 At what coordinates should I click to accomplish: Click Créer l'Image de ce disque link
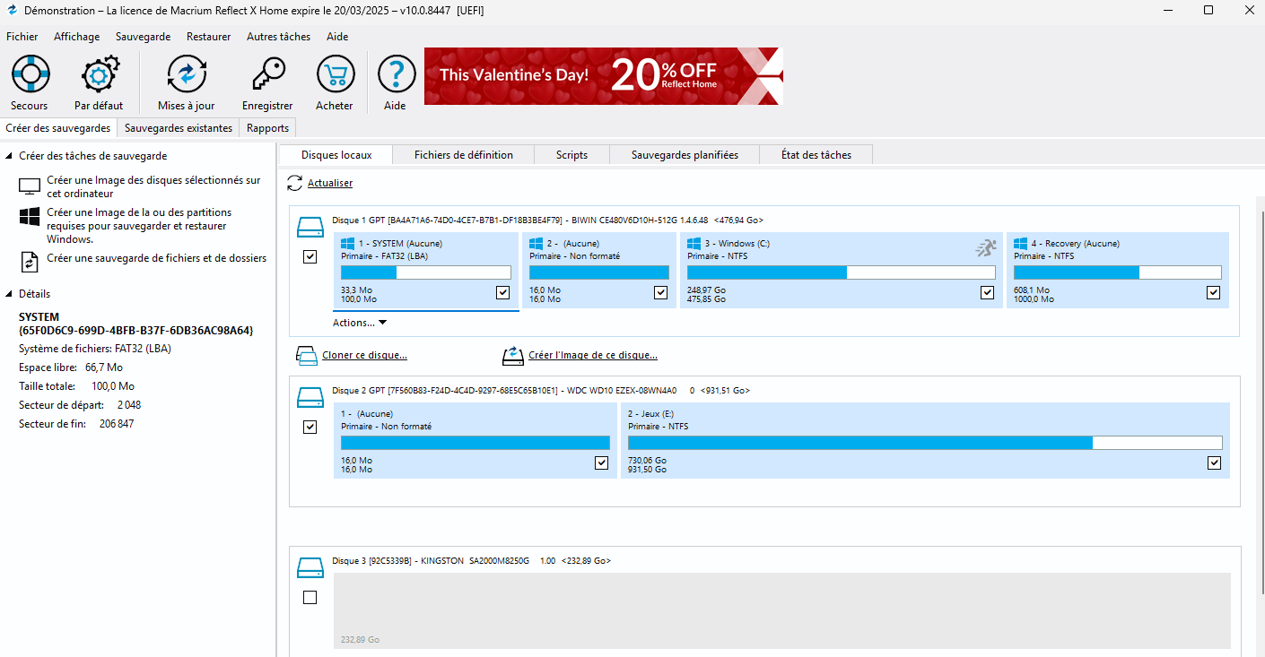592,355
